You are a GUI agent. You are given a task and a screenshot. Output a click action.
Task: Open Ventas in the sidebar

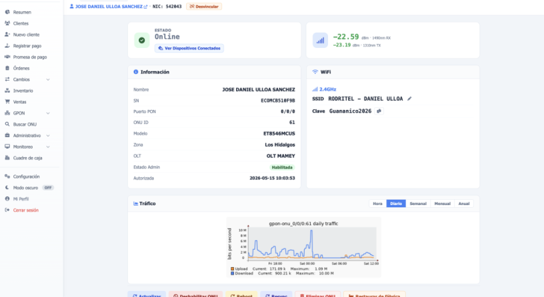[19, 102]
